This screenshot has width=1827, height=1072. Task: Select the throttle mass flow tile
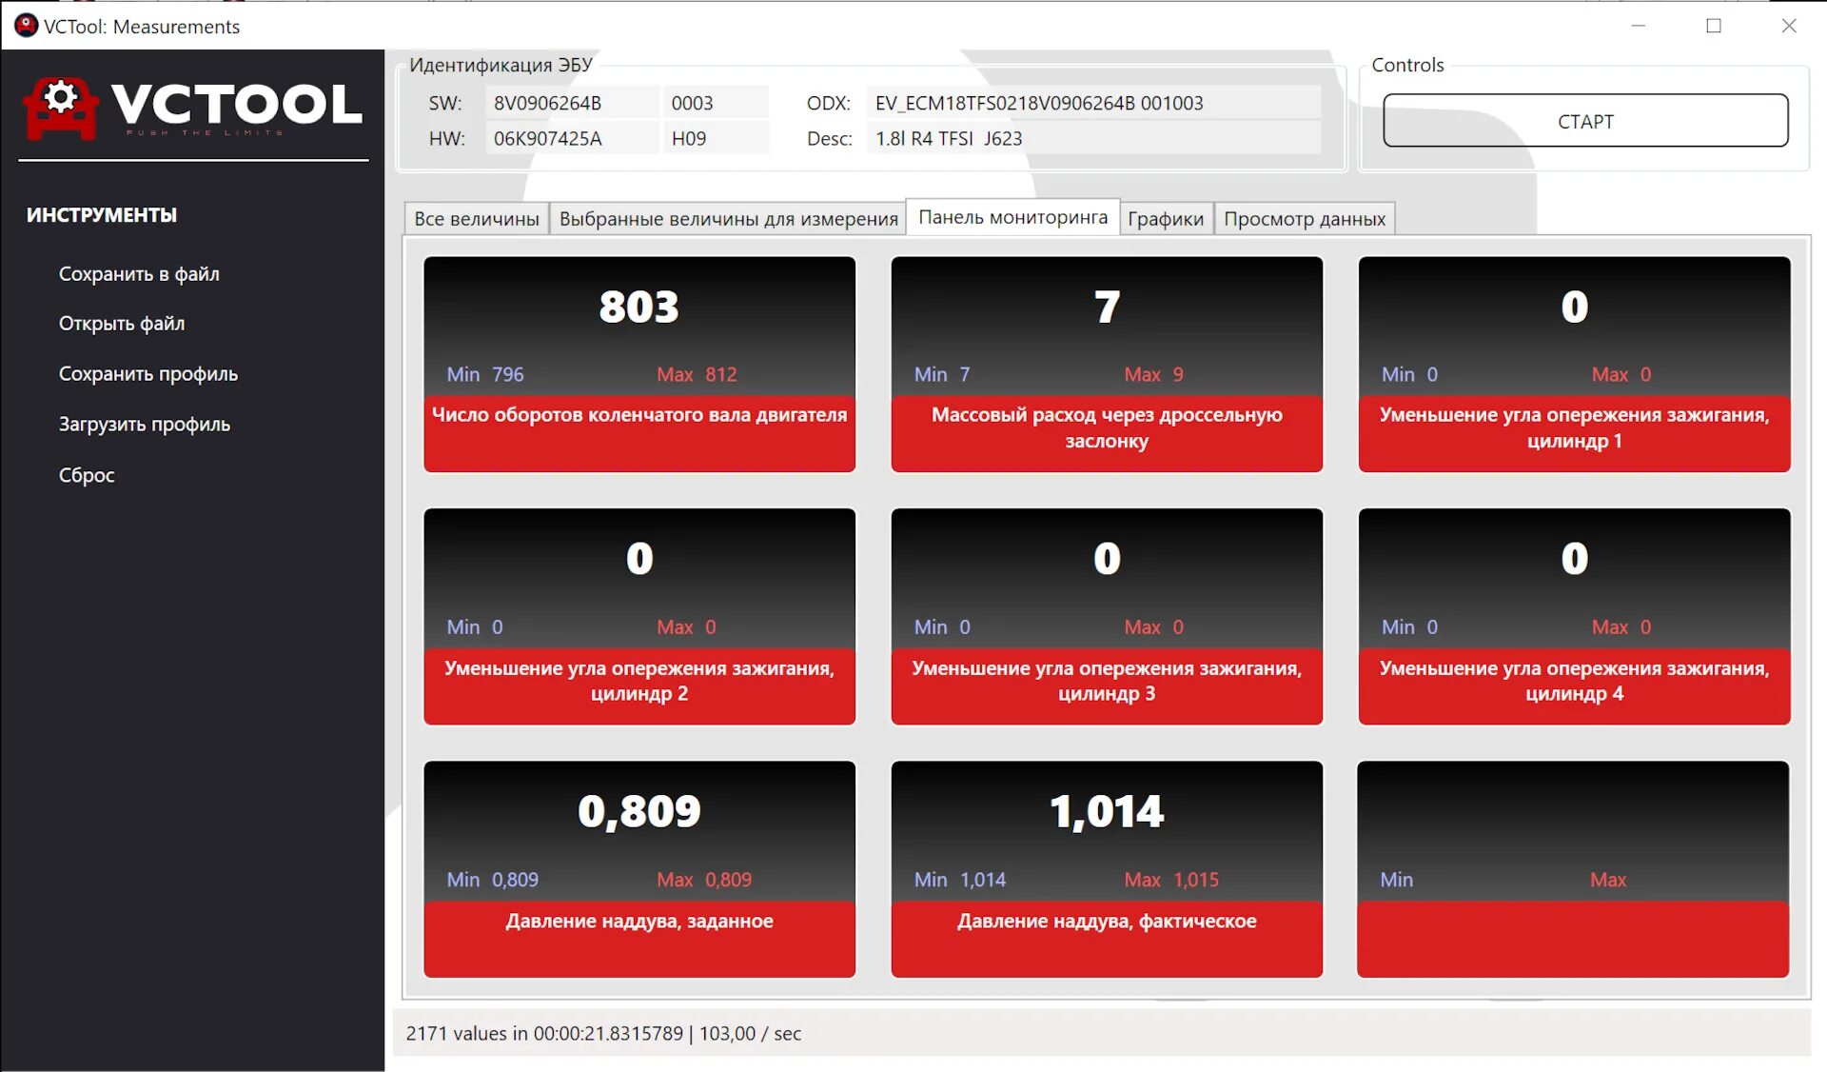tap(1107, 364)
